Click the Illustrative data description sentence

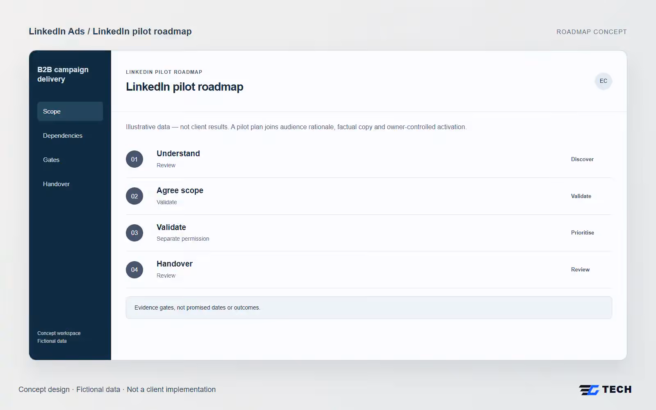(296, 127)
